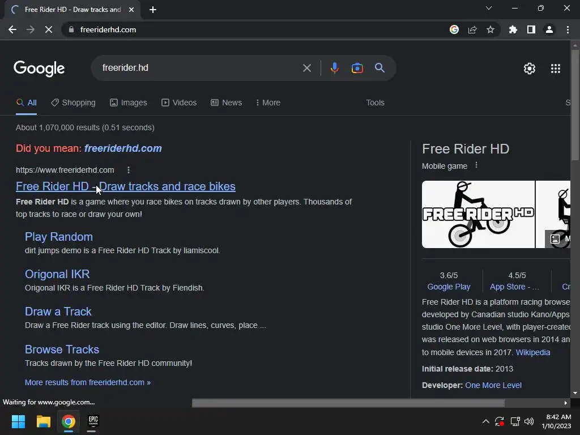Viewport: 580px width, 435px height.
Task: Click inside the Google search box
Action: (x=200, y=68)
